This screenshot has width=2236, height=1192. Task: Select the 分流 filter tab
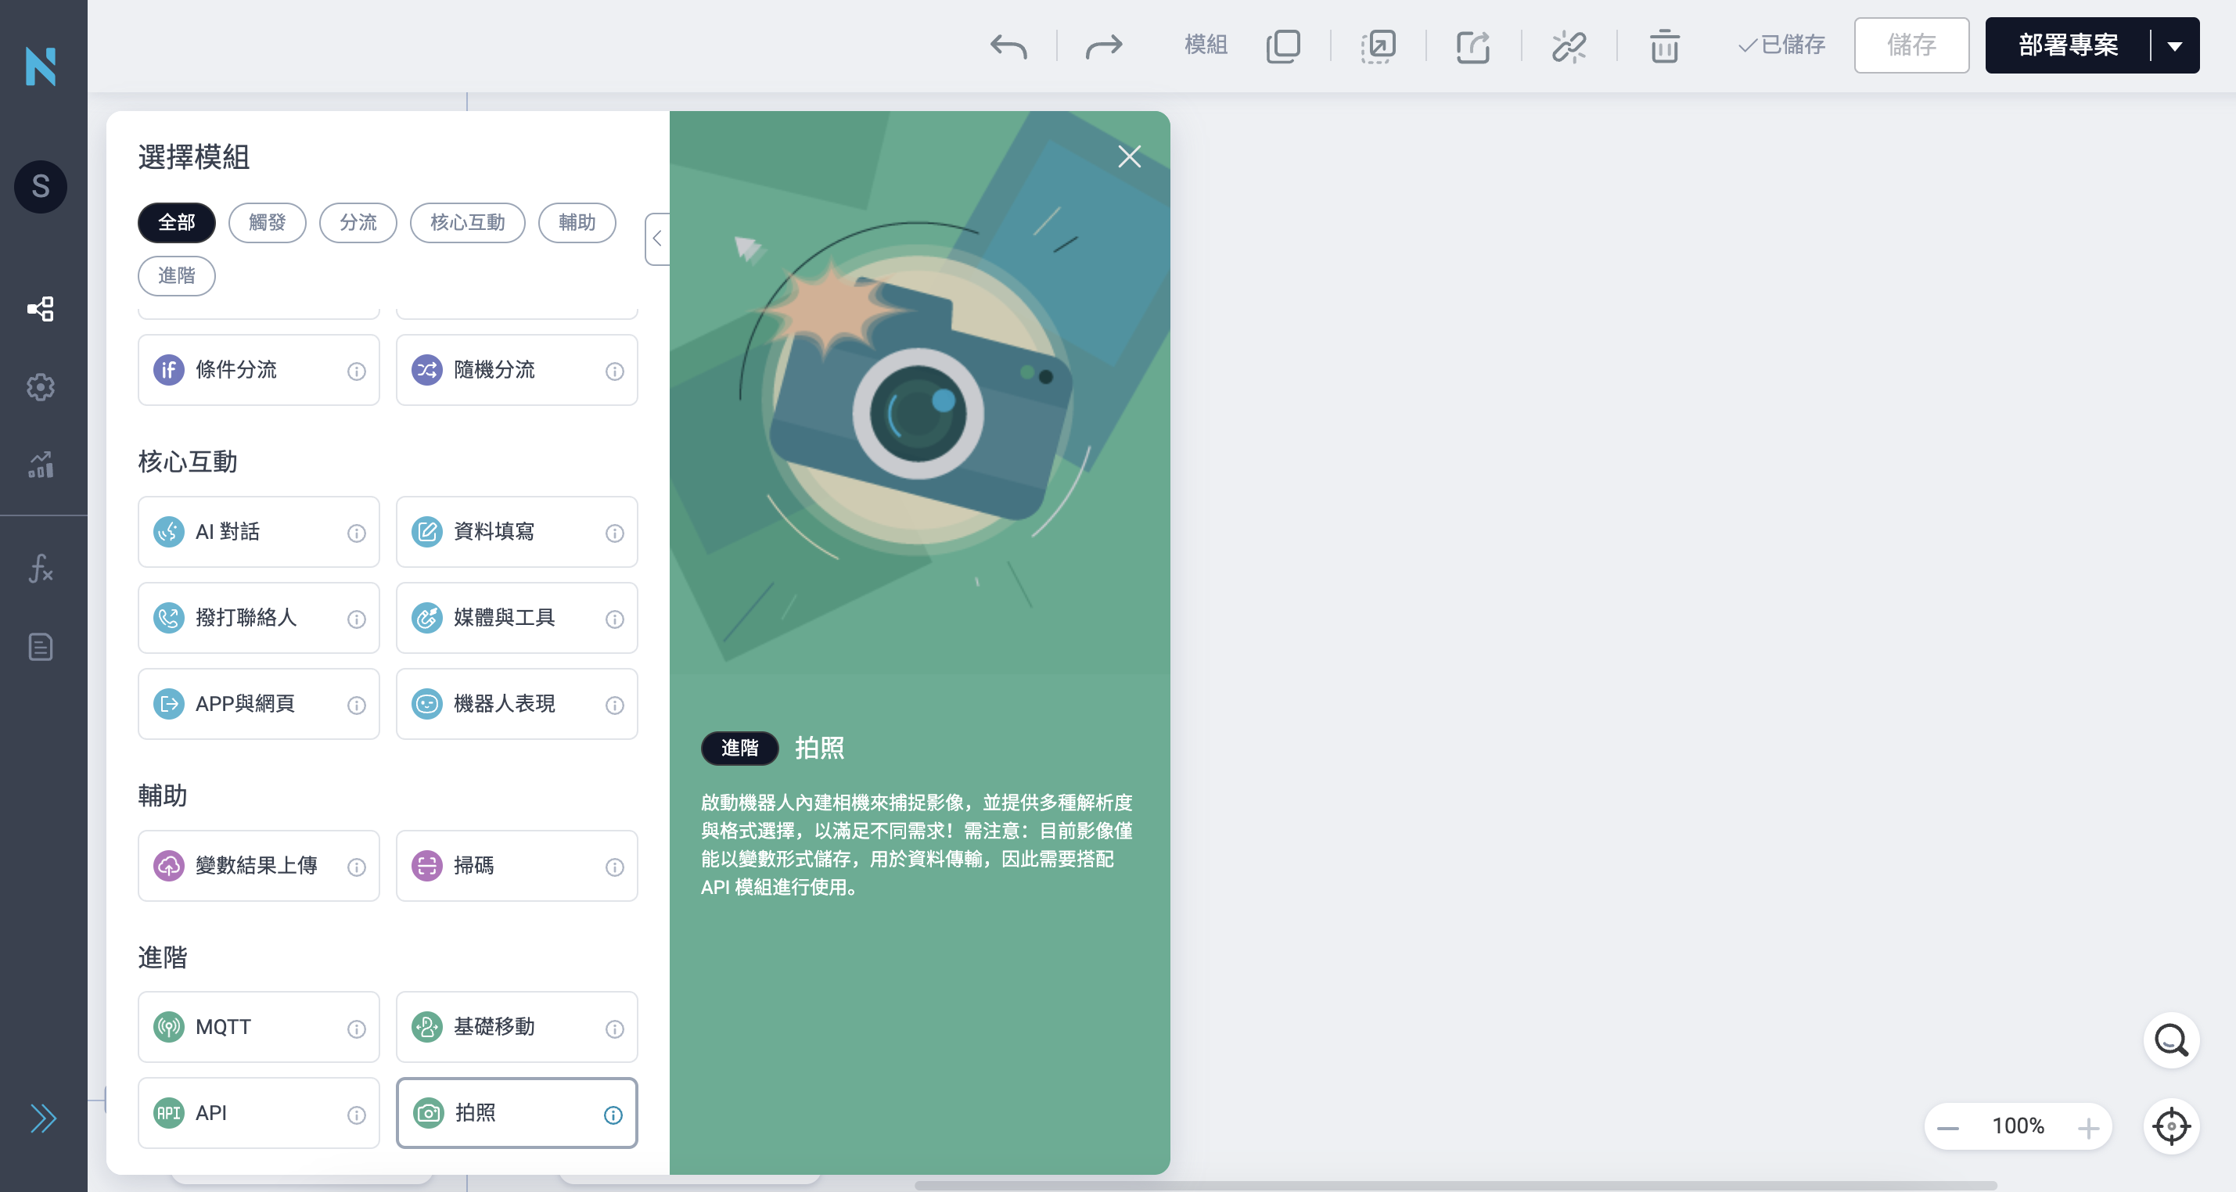point(358,223)
